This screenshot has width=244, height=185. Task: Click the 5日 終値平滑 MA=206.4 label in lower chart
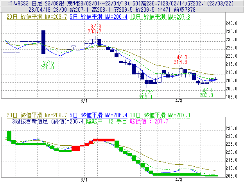click(x=99, y=115)
